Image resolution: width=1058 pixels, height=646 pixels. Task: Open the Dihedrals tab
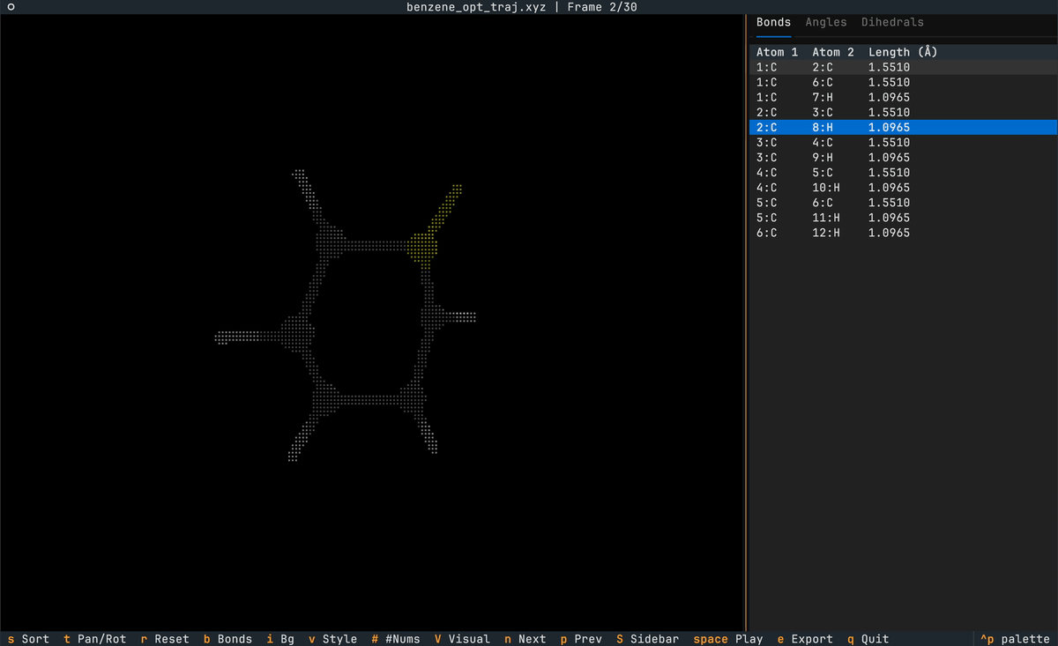pos(892,22)
